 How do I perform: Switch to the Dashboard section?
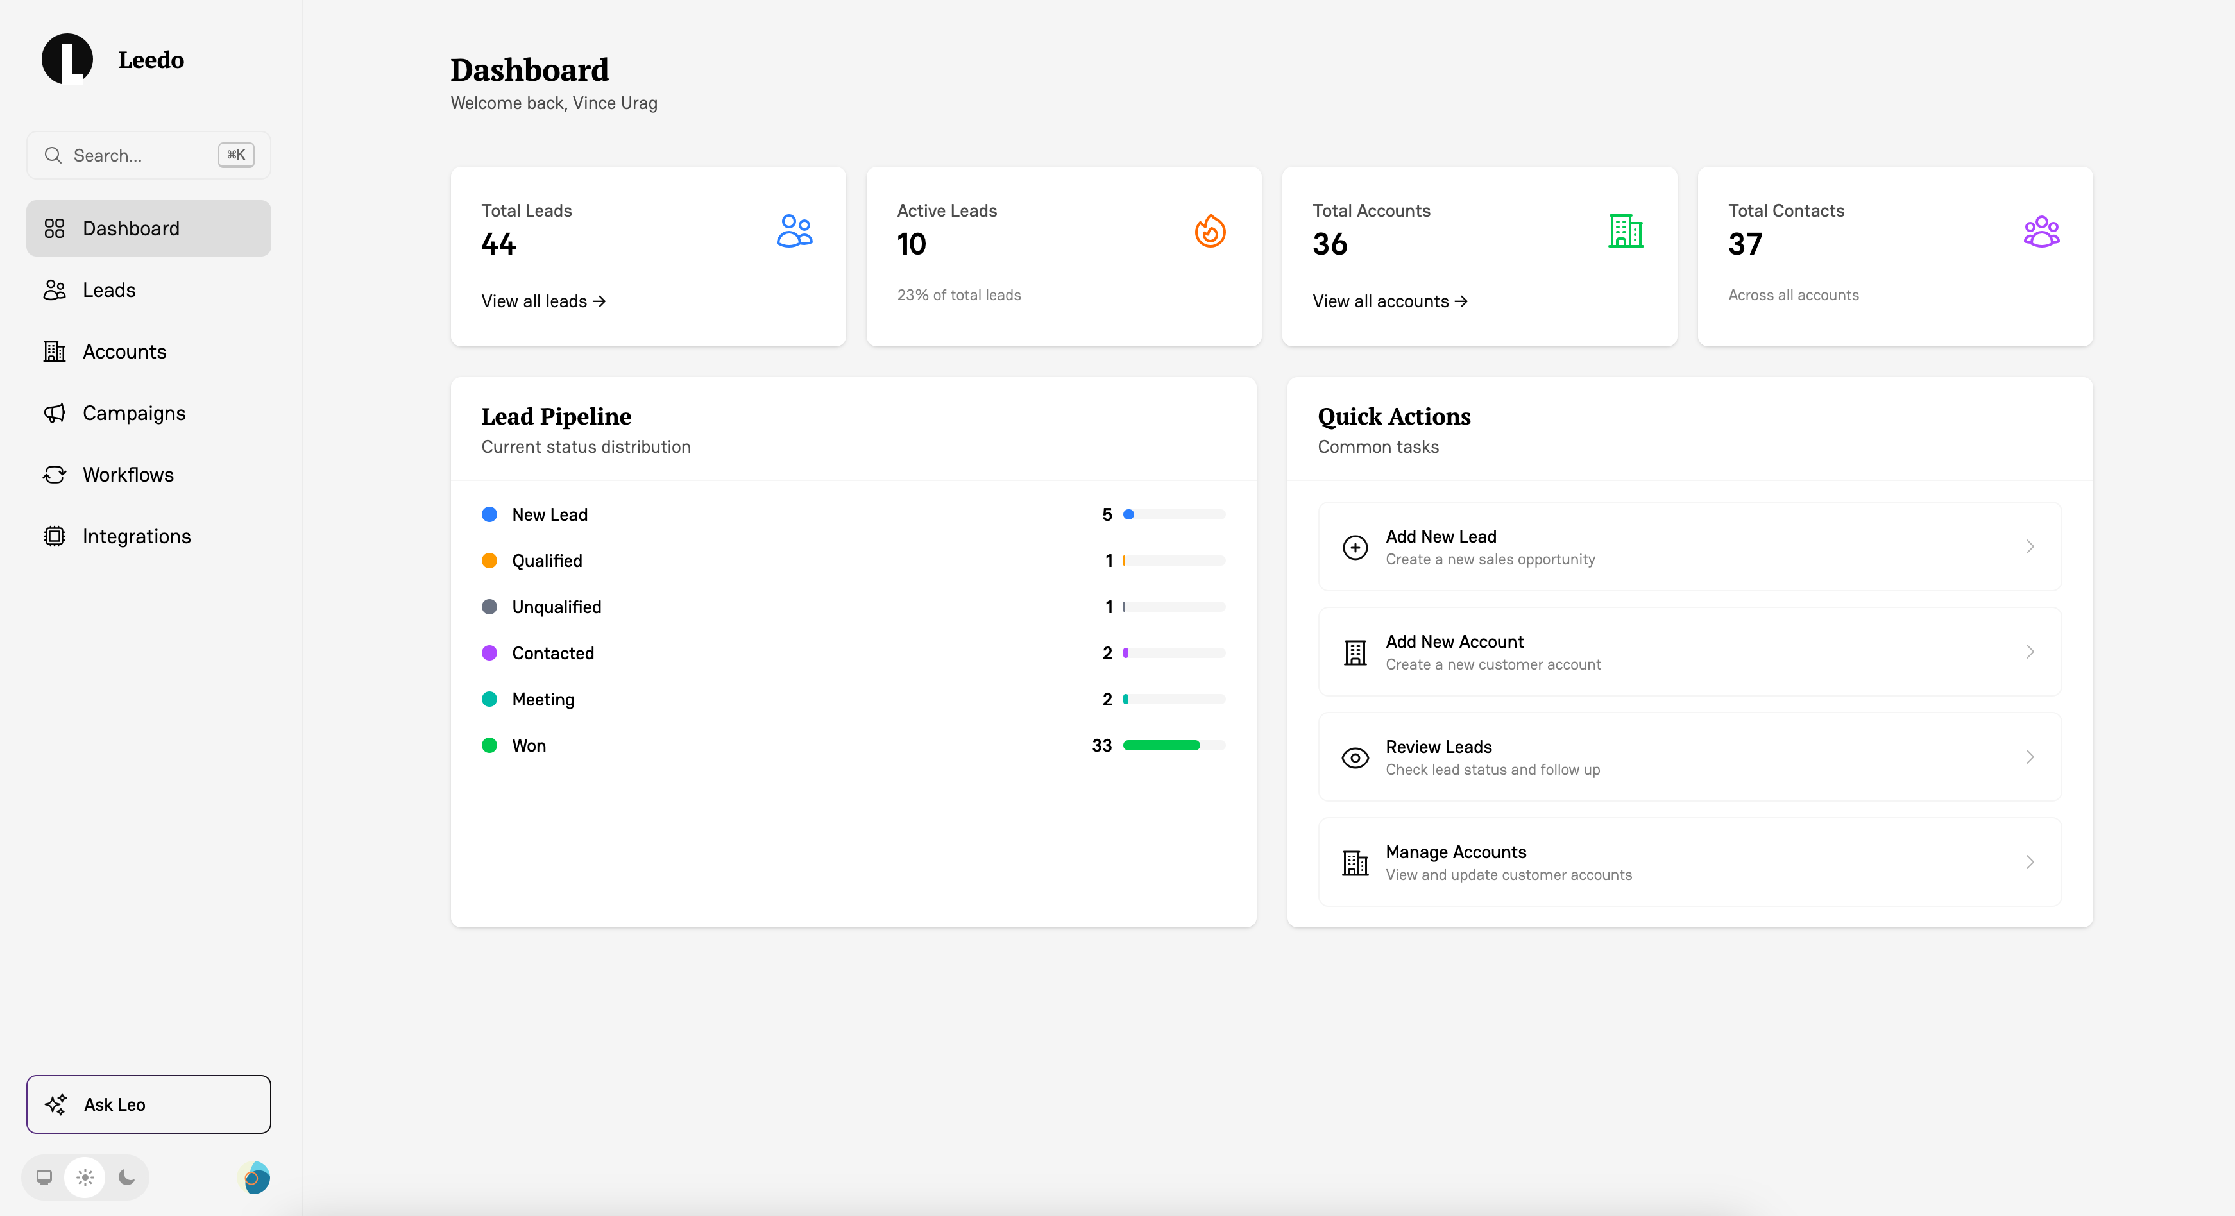coord(130,228)
